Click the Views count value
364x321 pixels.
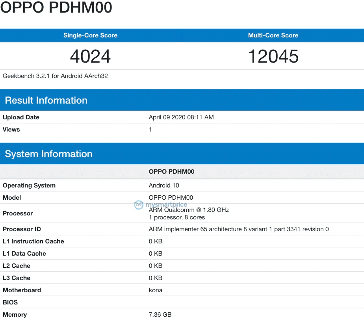150,130
